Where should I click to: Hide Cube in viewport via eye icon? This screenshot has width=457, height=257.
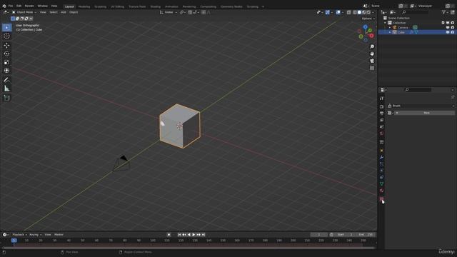(448, 32)
